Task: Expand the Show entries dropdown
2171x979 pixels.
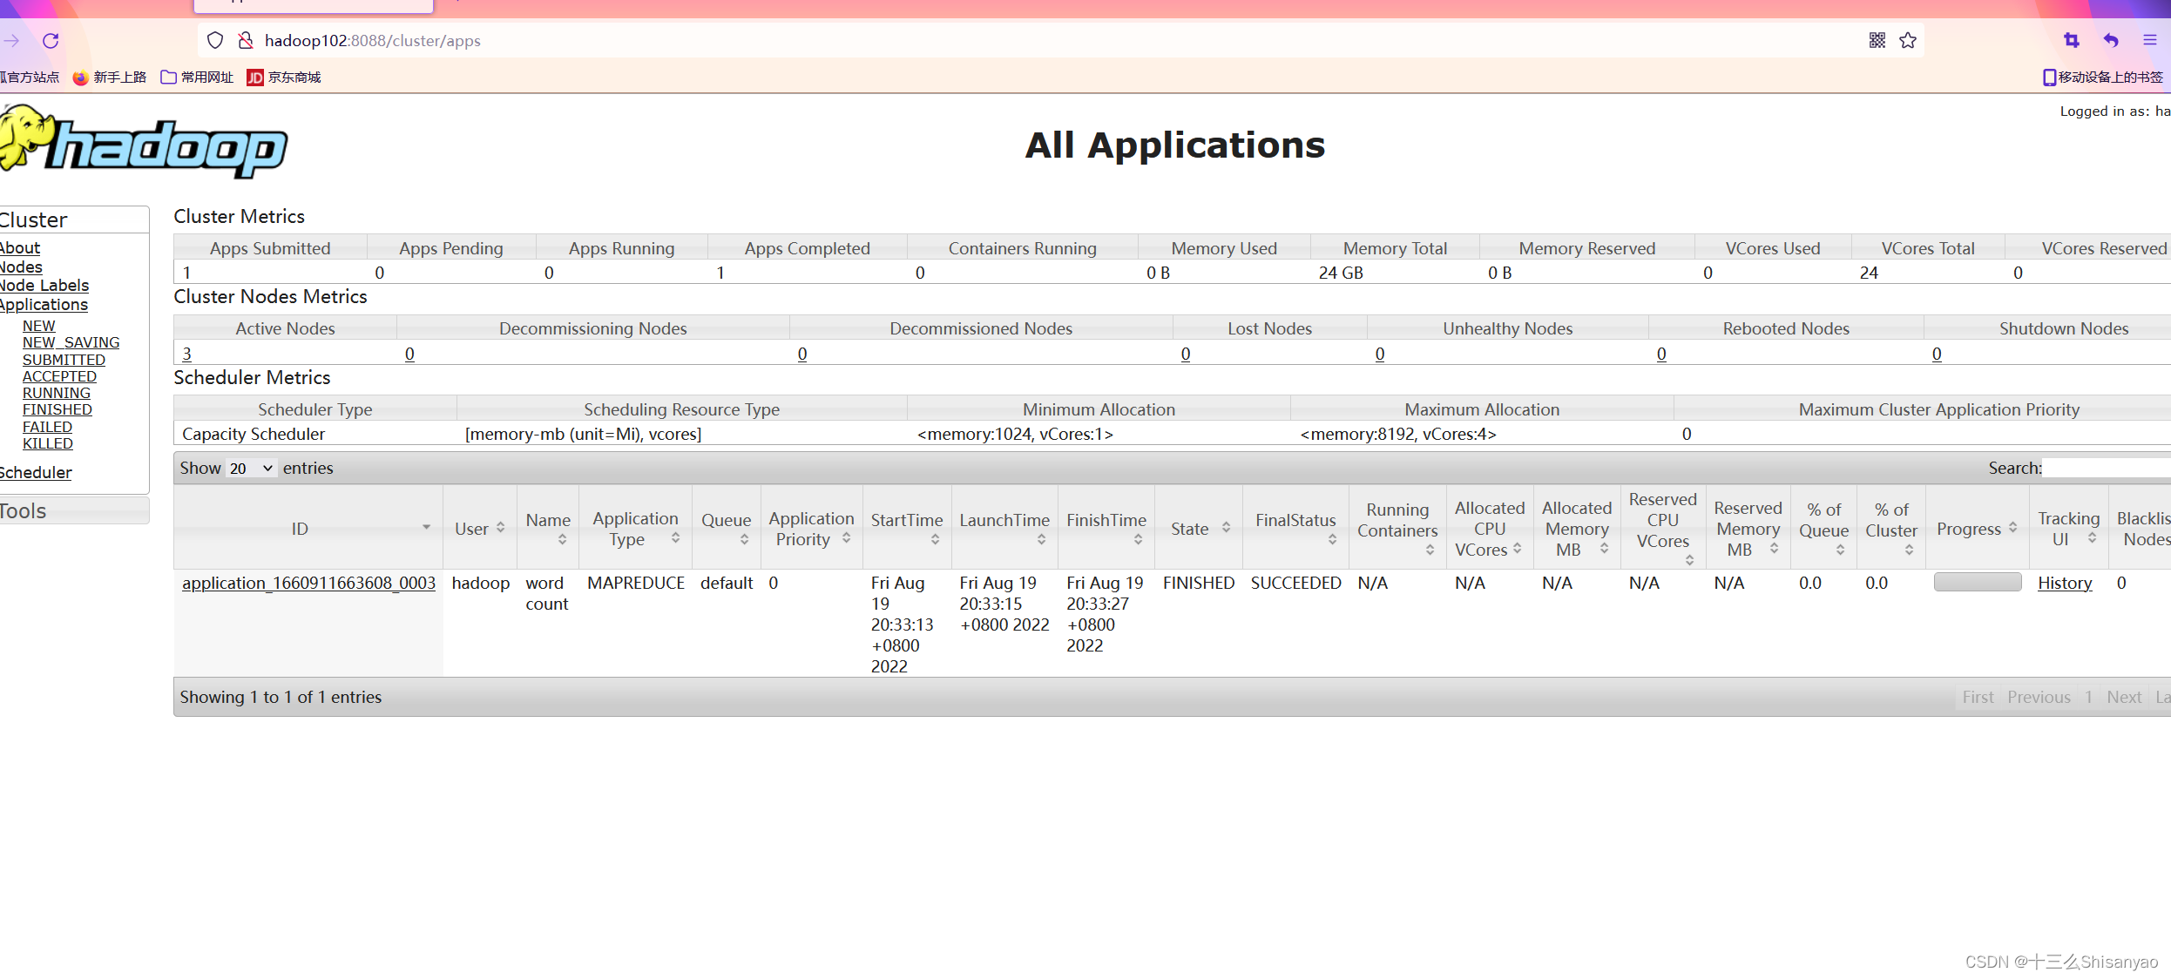Action: [x=251, y=468]
